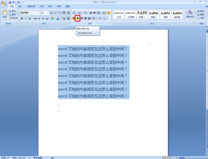This screenshot has width=208, height=159.
Task: Open the 邮件 (Mailings) ribbon tab
Action: coord(50,6)
